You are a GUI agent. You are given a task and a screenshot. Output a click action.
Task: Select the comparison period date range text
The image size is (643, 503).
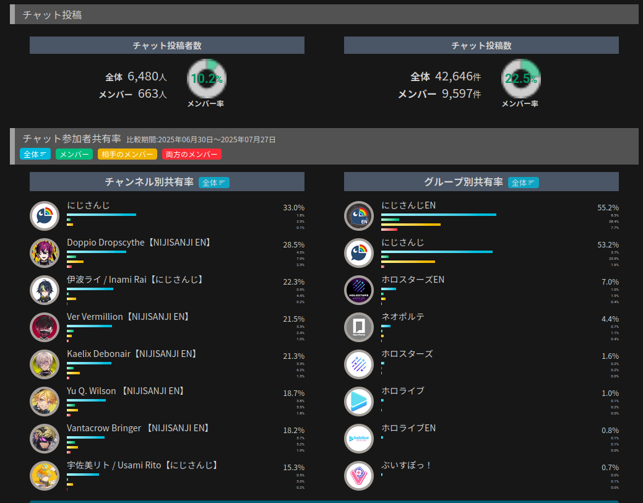tap(201, 140)
